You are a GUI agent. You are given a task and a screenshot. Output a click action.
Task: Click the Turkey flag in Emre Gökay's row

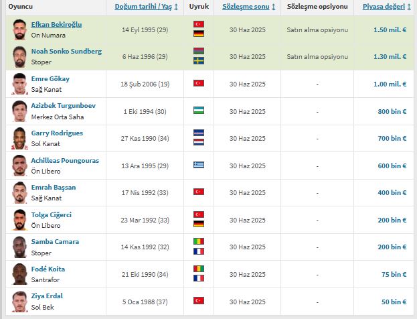coord(199,84)
